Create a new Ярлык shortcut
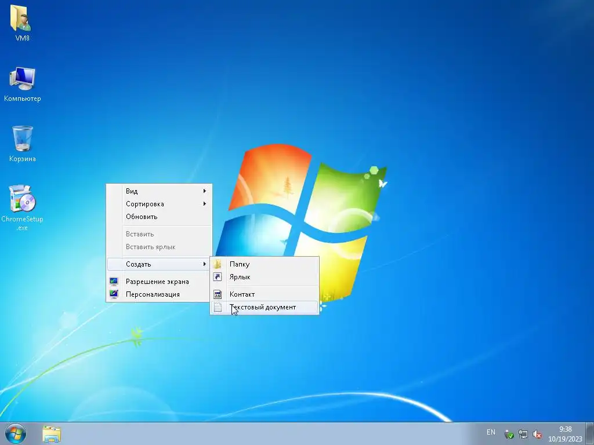Image resolution: width=594 pixels, height=445 pixels. (x=265, y=277)
